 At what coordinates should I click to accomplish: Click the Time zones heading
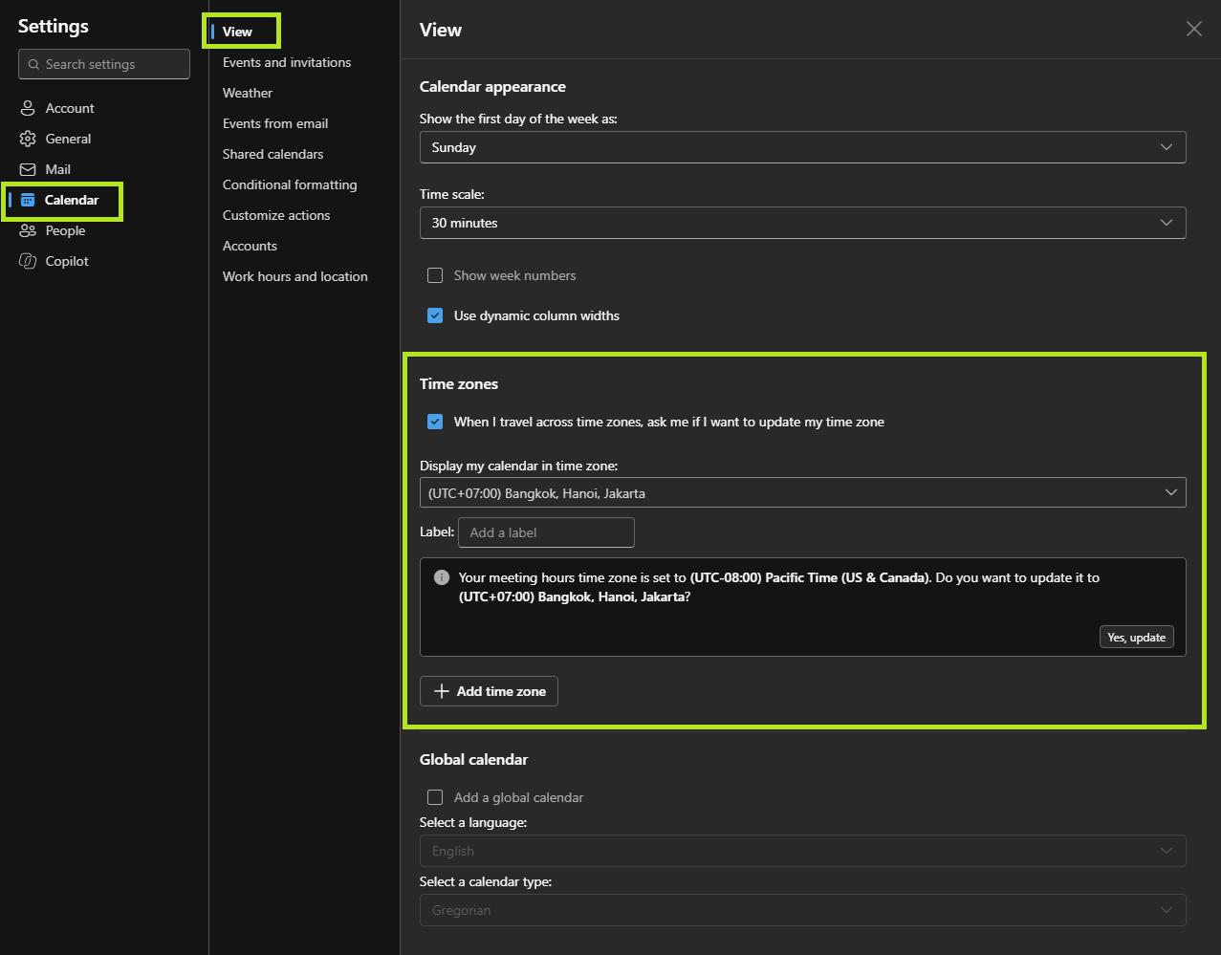pos(459,384)
